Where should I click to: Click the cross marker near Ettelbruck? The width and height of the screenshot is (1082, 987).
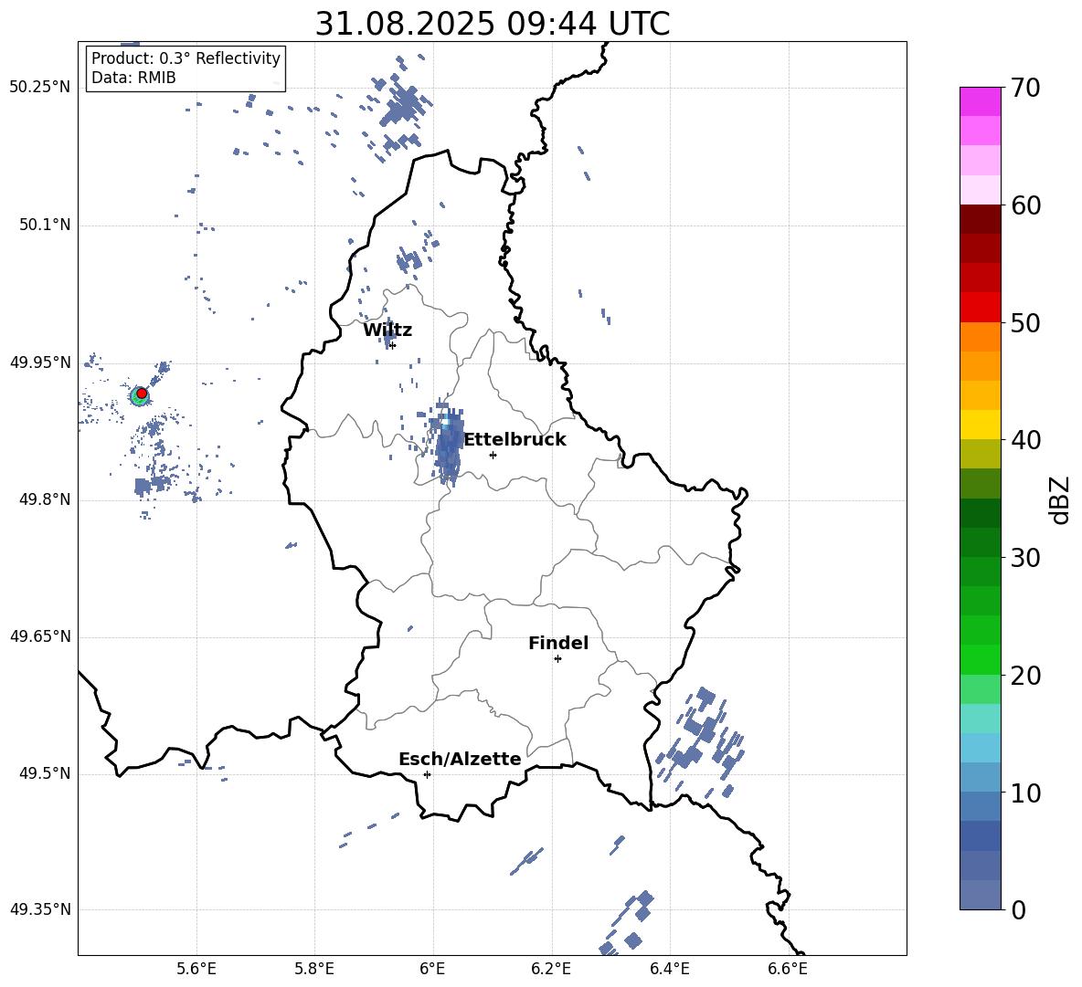point(493,455)
